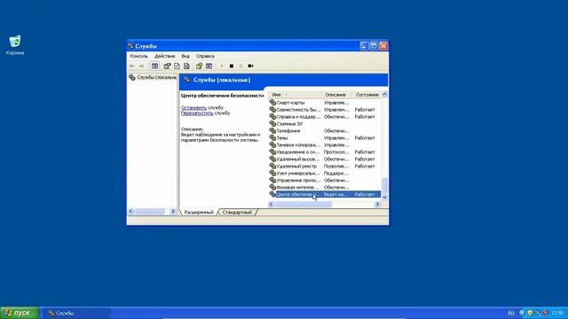The image size is (568, 319).
Task: Click the services list horizontal scroll-right arrow
Action: 377,204
